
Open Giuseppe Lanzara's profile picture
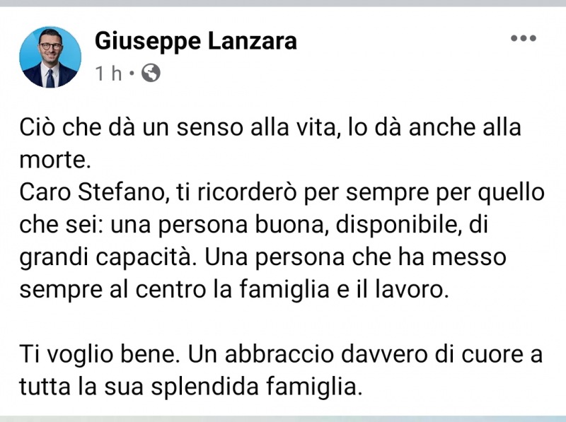[50, 57]
